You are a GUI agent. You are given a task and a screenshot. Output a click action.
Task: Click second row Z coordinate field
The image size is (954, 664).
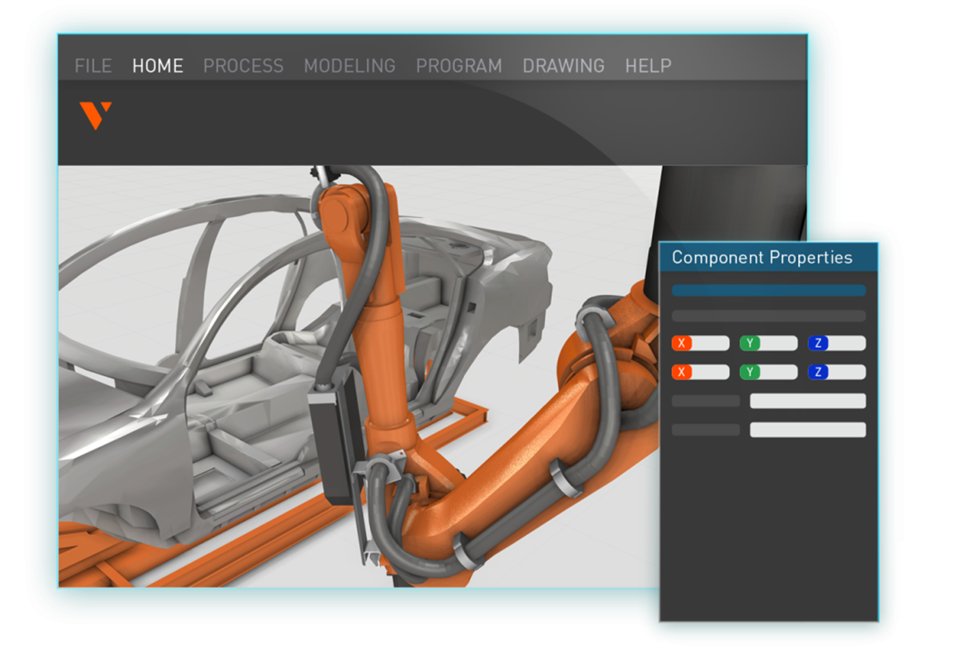tap(837, 372)
